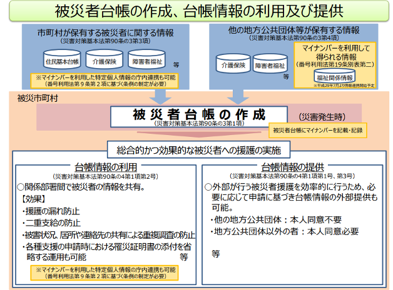Click heading 他の地方公共団体等が保有する情報
Screen dimensions: 393x290
(x=293, y=30)
